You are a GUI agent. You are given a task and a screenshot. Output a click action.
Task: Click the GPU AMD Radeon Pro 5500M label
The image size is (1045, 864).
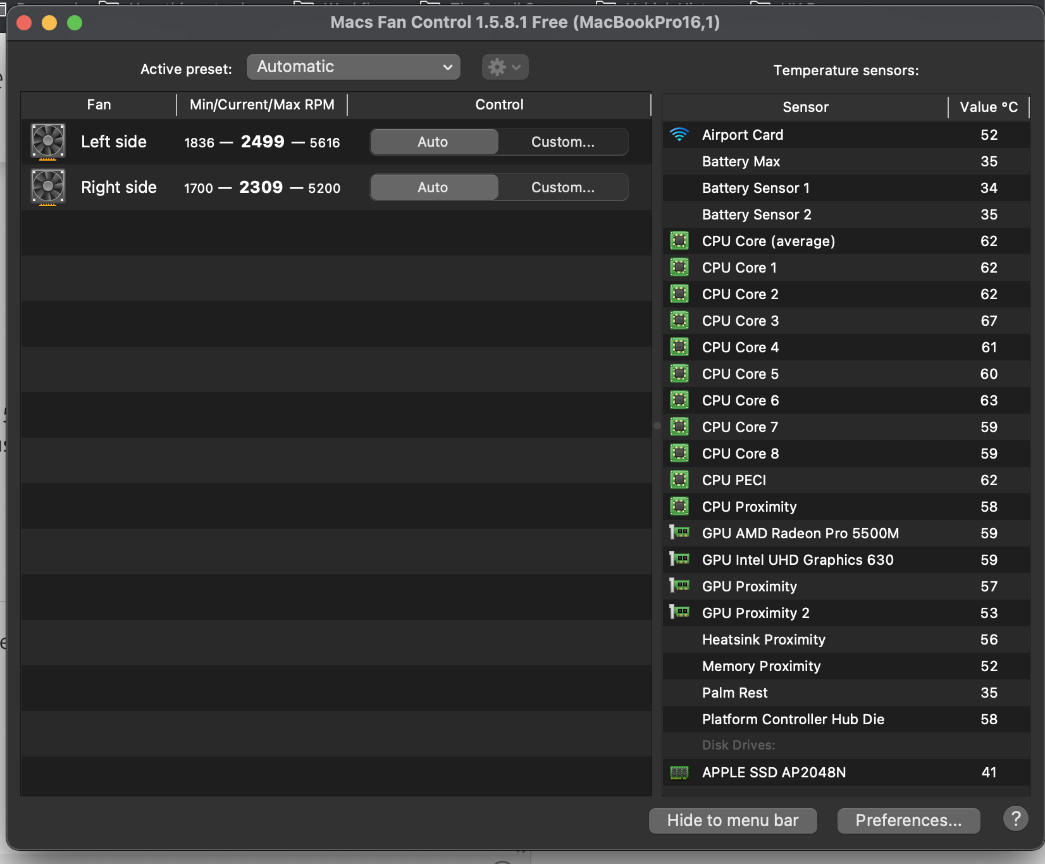coord(800,533)
